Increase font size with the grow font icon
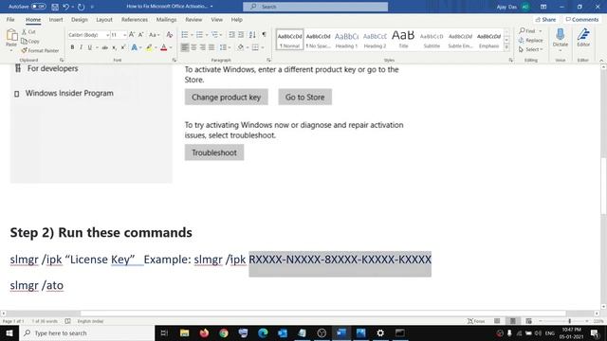 [x=132, y=35]
